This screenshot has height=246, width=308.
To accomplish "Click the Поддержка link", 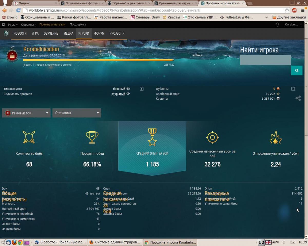I will click(78, 25).
